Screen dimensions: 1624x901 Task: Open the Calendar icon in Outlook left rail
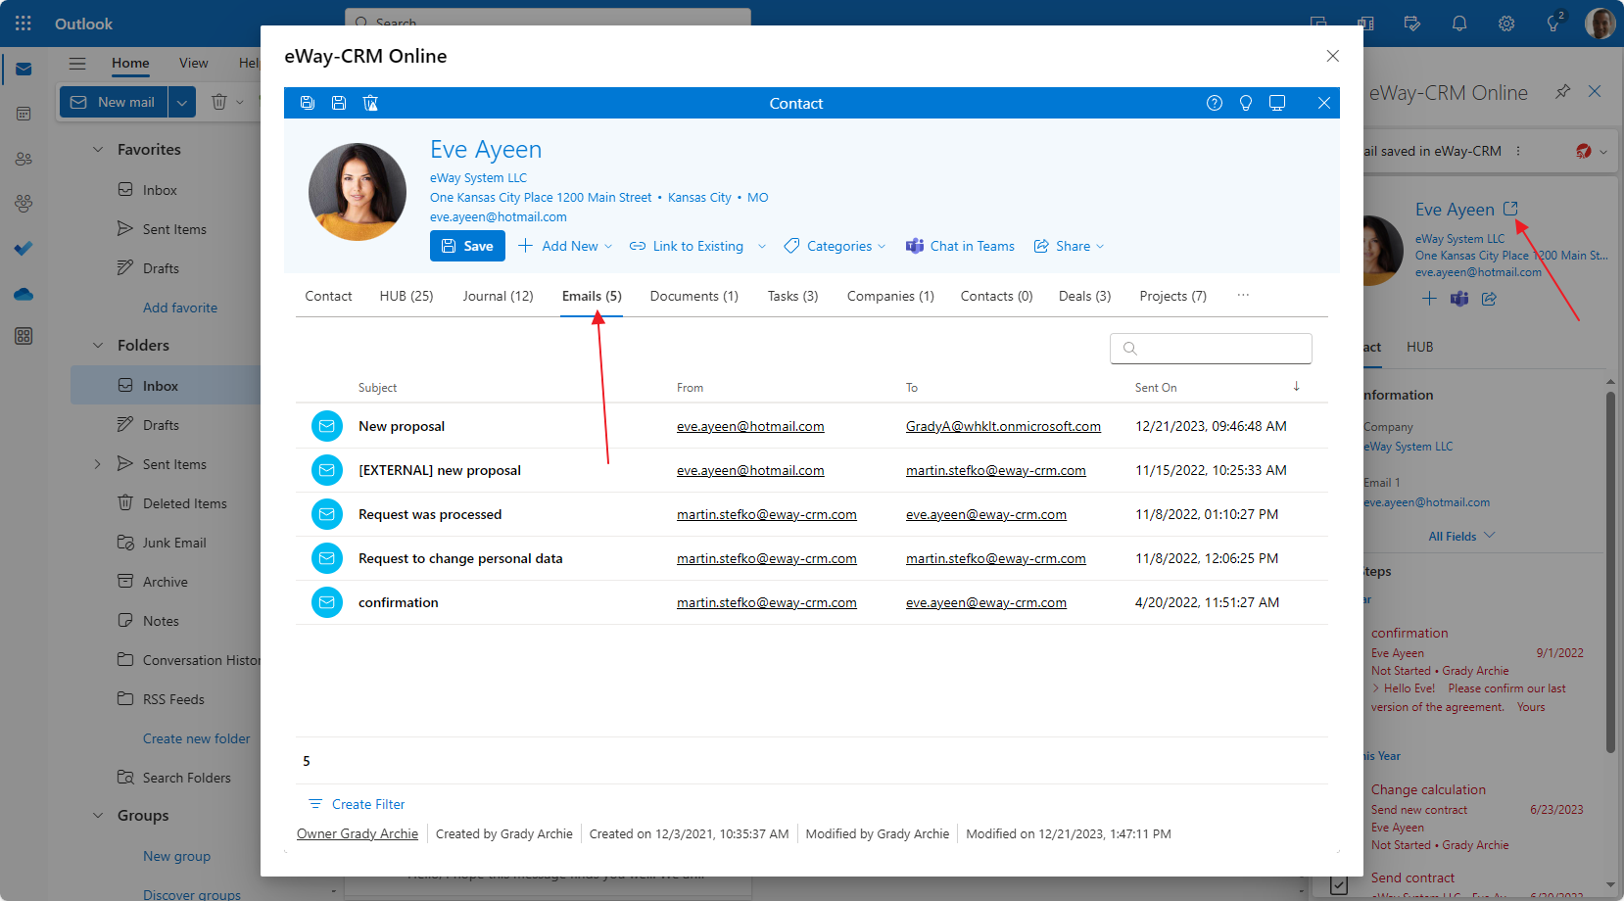coord(24,115)
